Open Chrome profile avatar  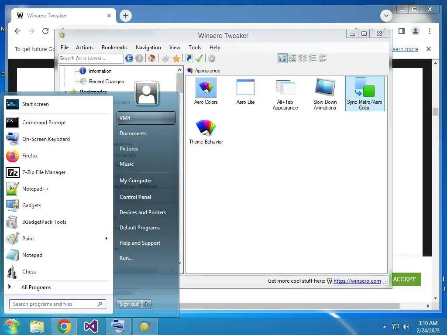tap(416, 31)
